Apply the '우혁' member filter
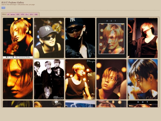This screenshot has height=121, width=161. click(x=22, y=14)
